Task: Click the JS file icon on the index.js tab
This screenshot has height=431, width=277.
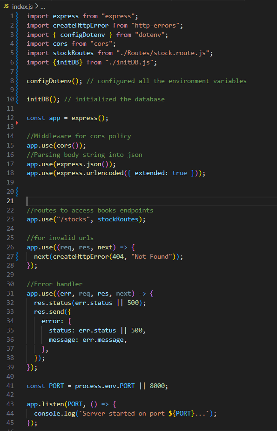Action: (x=6, y=7)
